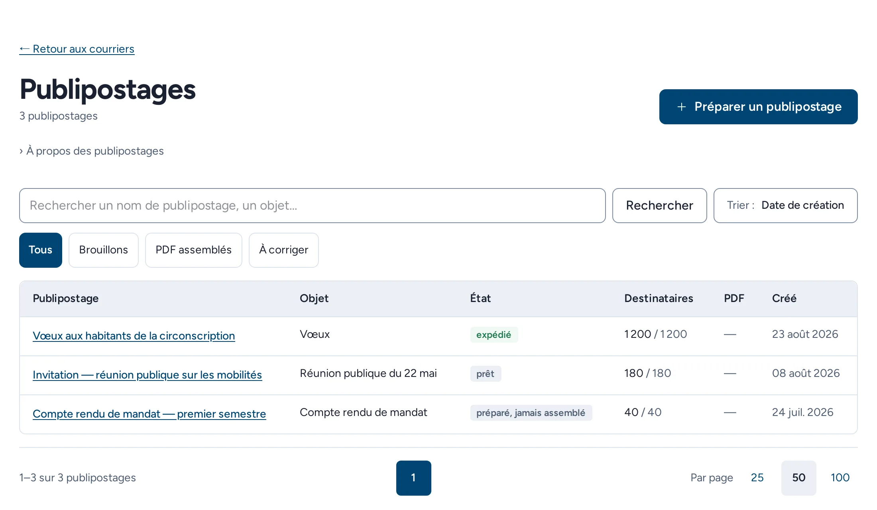877x510 pixels.
Task: Click the Publipostage column header
Action: point(66,298)
